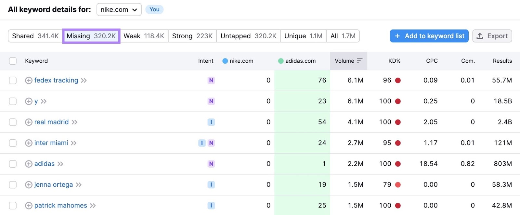
Task: Click adidas.com position 76 for fedex tracking
Action: pos(322,81)
